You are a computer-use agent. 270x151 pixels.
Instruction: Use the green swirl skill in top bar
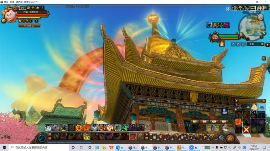pos(125,128)
